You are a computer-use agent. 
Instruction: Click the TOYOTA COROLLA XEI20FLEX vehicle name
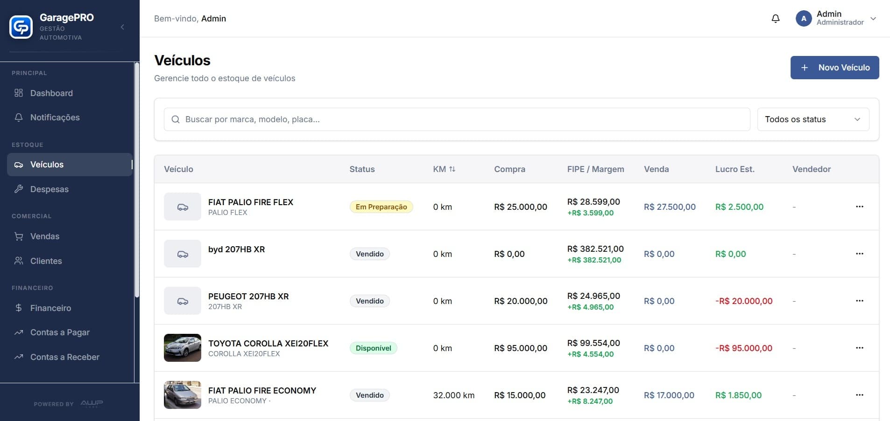coord(268,343)
